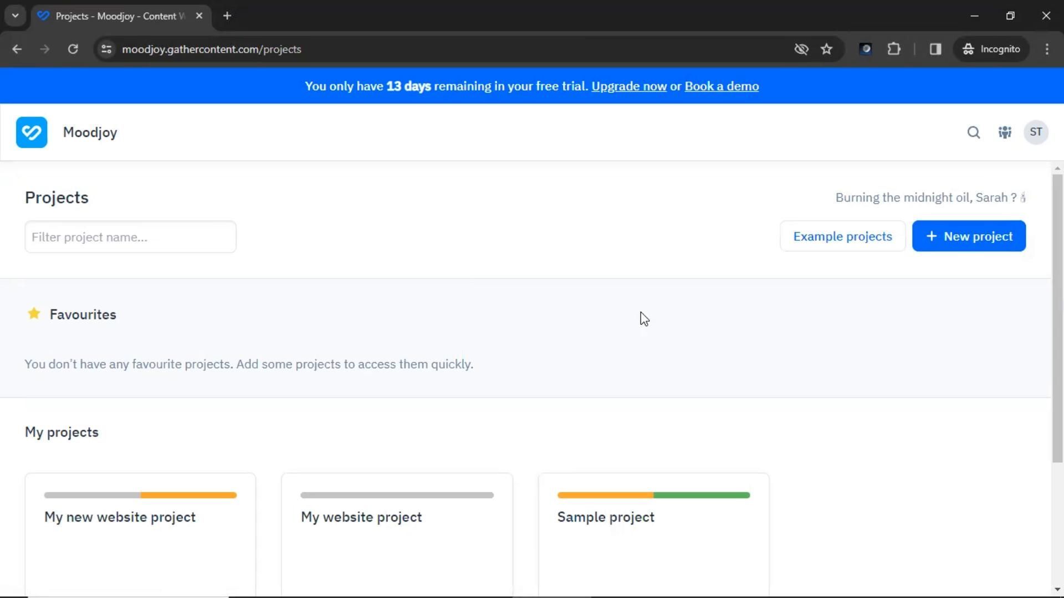Focus the Filter project name field

tap(130, 237)
